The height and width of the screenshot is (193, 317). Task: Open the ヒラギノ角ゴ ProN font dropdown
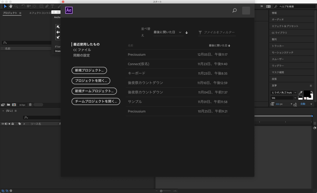point(283,93)
